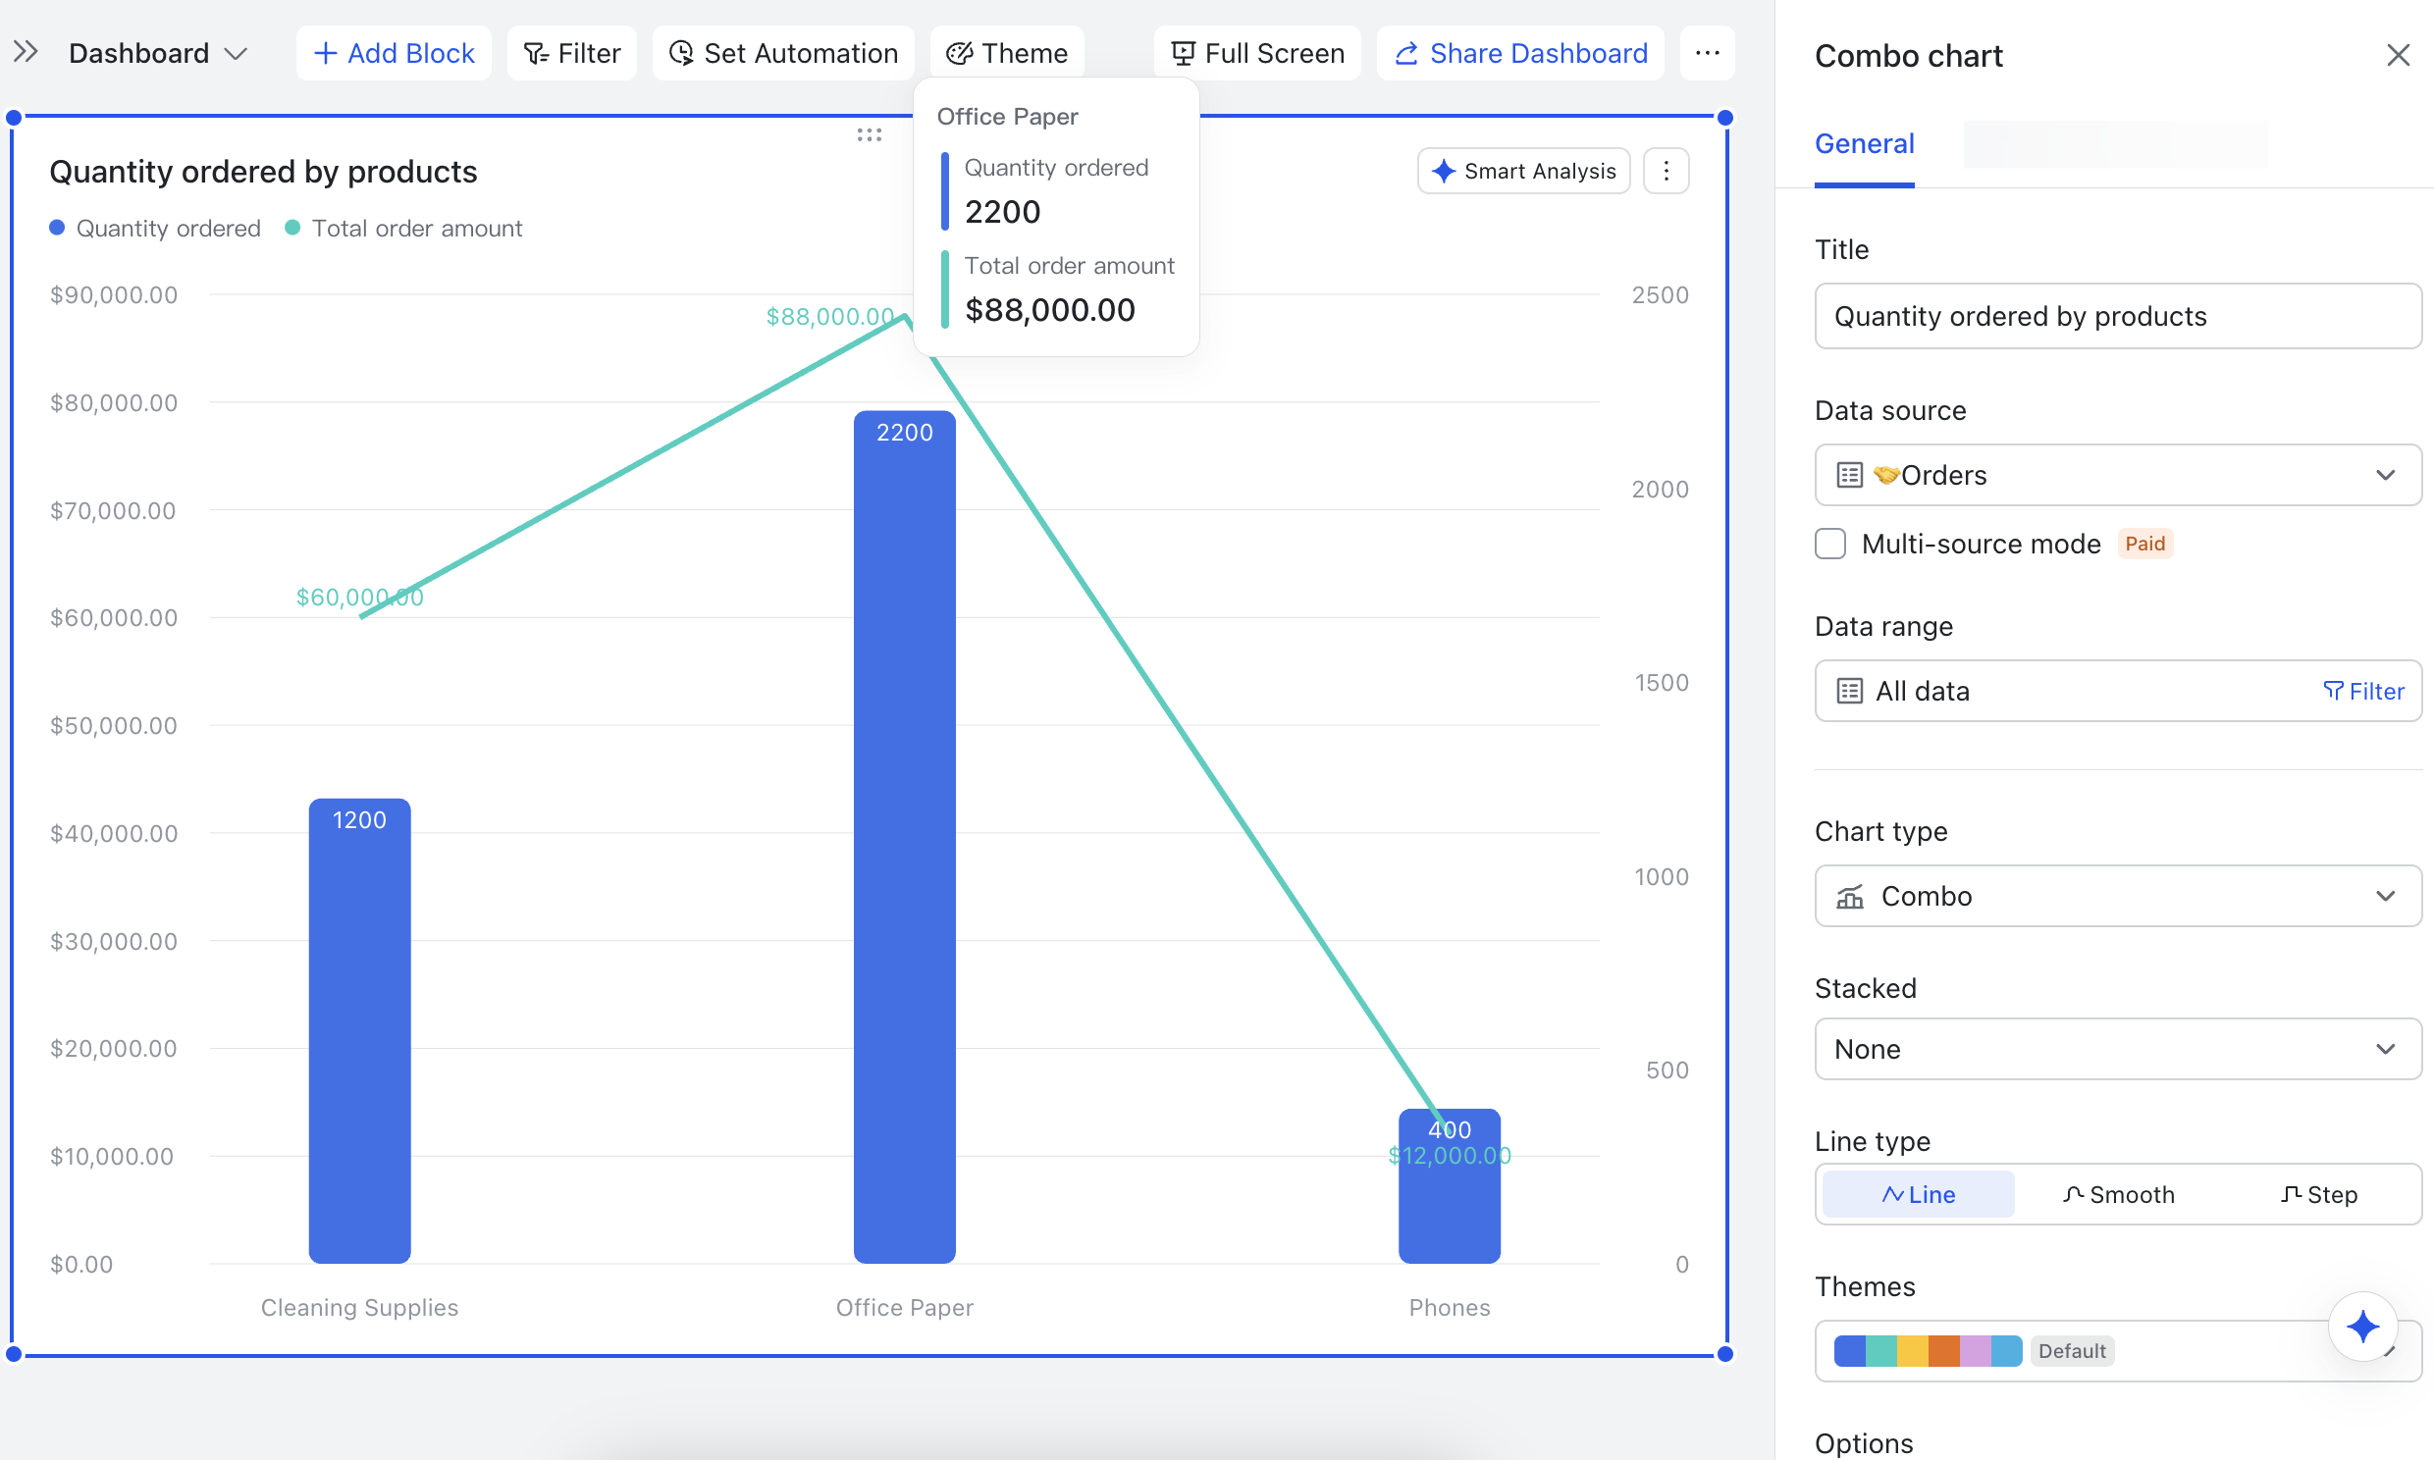The image size is (2434, 1460).
Task: Open the dashboard Filter button
Action: pyautogui.click(x=571, y=53)
